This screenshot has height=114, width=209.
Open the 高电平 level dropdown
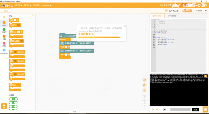coord(89,43)
